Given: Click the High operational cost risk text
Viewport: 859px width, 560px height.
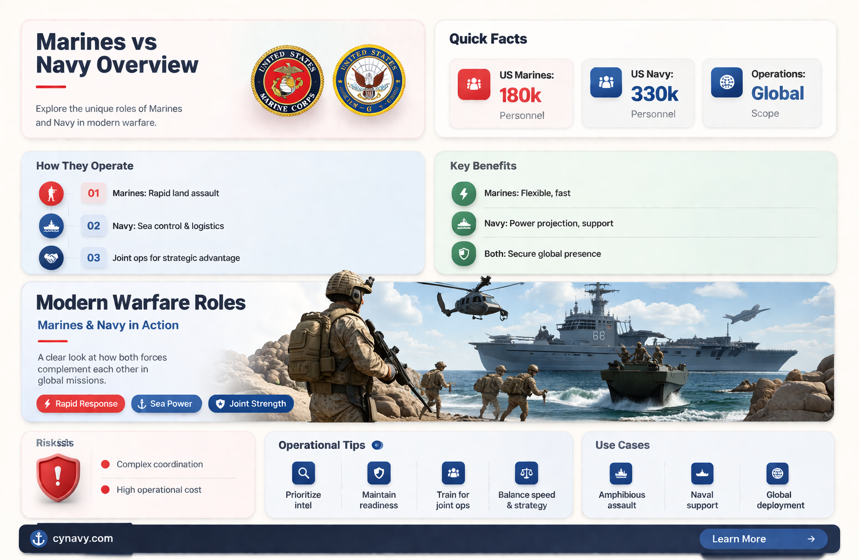Looking at the screenshot, I should (x=159, y=490).
